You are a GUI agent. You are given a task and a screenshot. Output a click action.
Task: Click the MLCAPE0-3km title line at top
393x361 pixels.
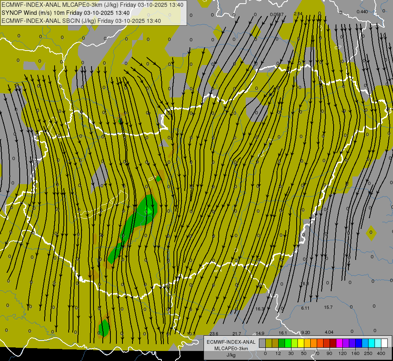(92, 5)
